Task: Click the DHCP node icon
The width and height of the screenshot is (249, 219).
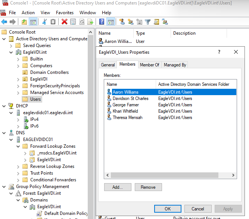Action: click(x=11, y=106)
